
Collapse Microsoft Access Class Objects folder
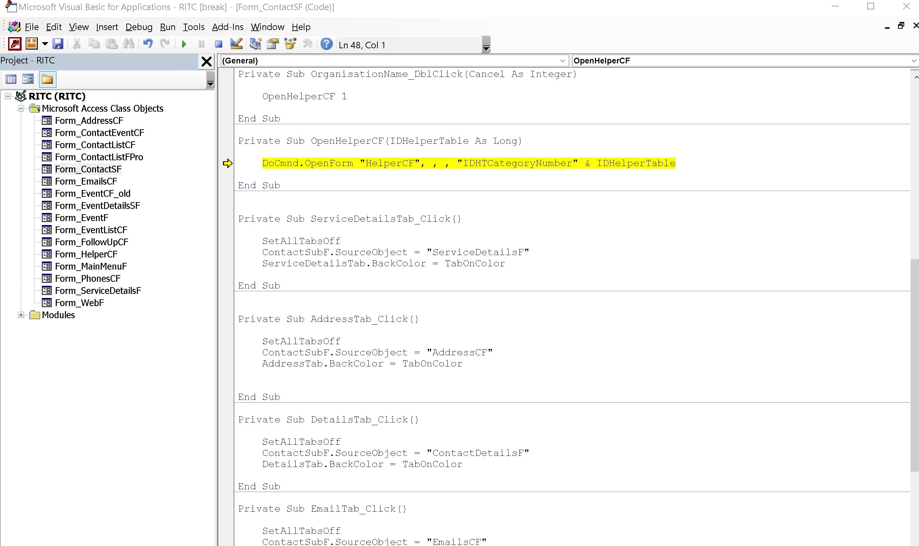pos(21,109)
